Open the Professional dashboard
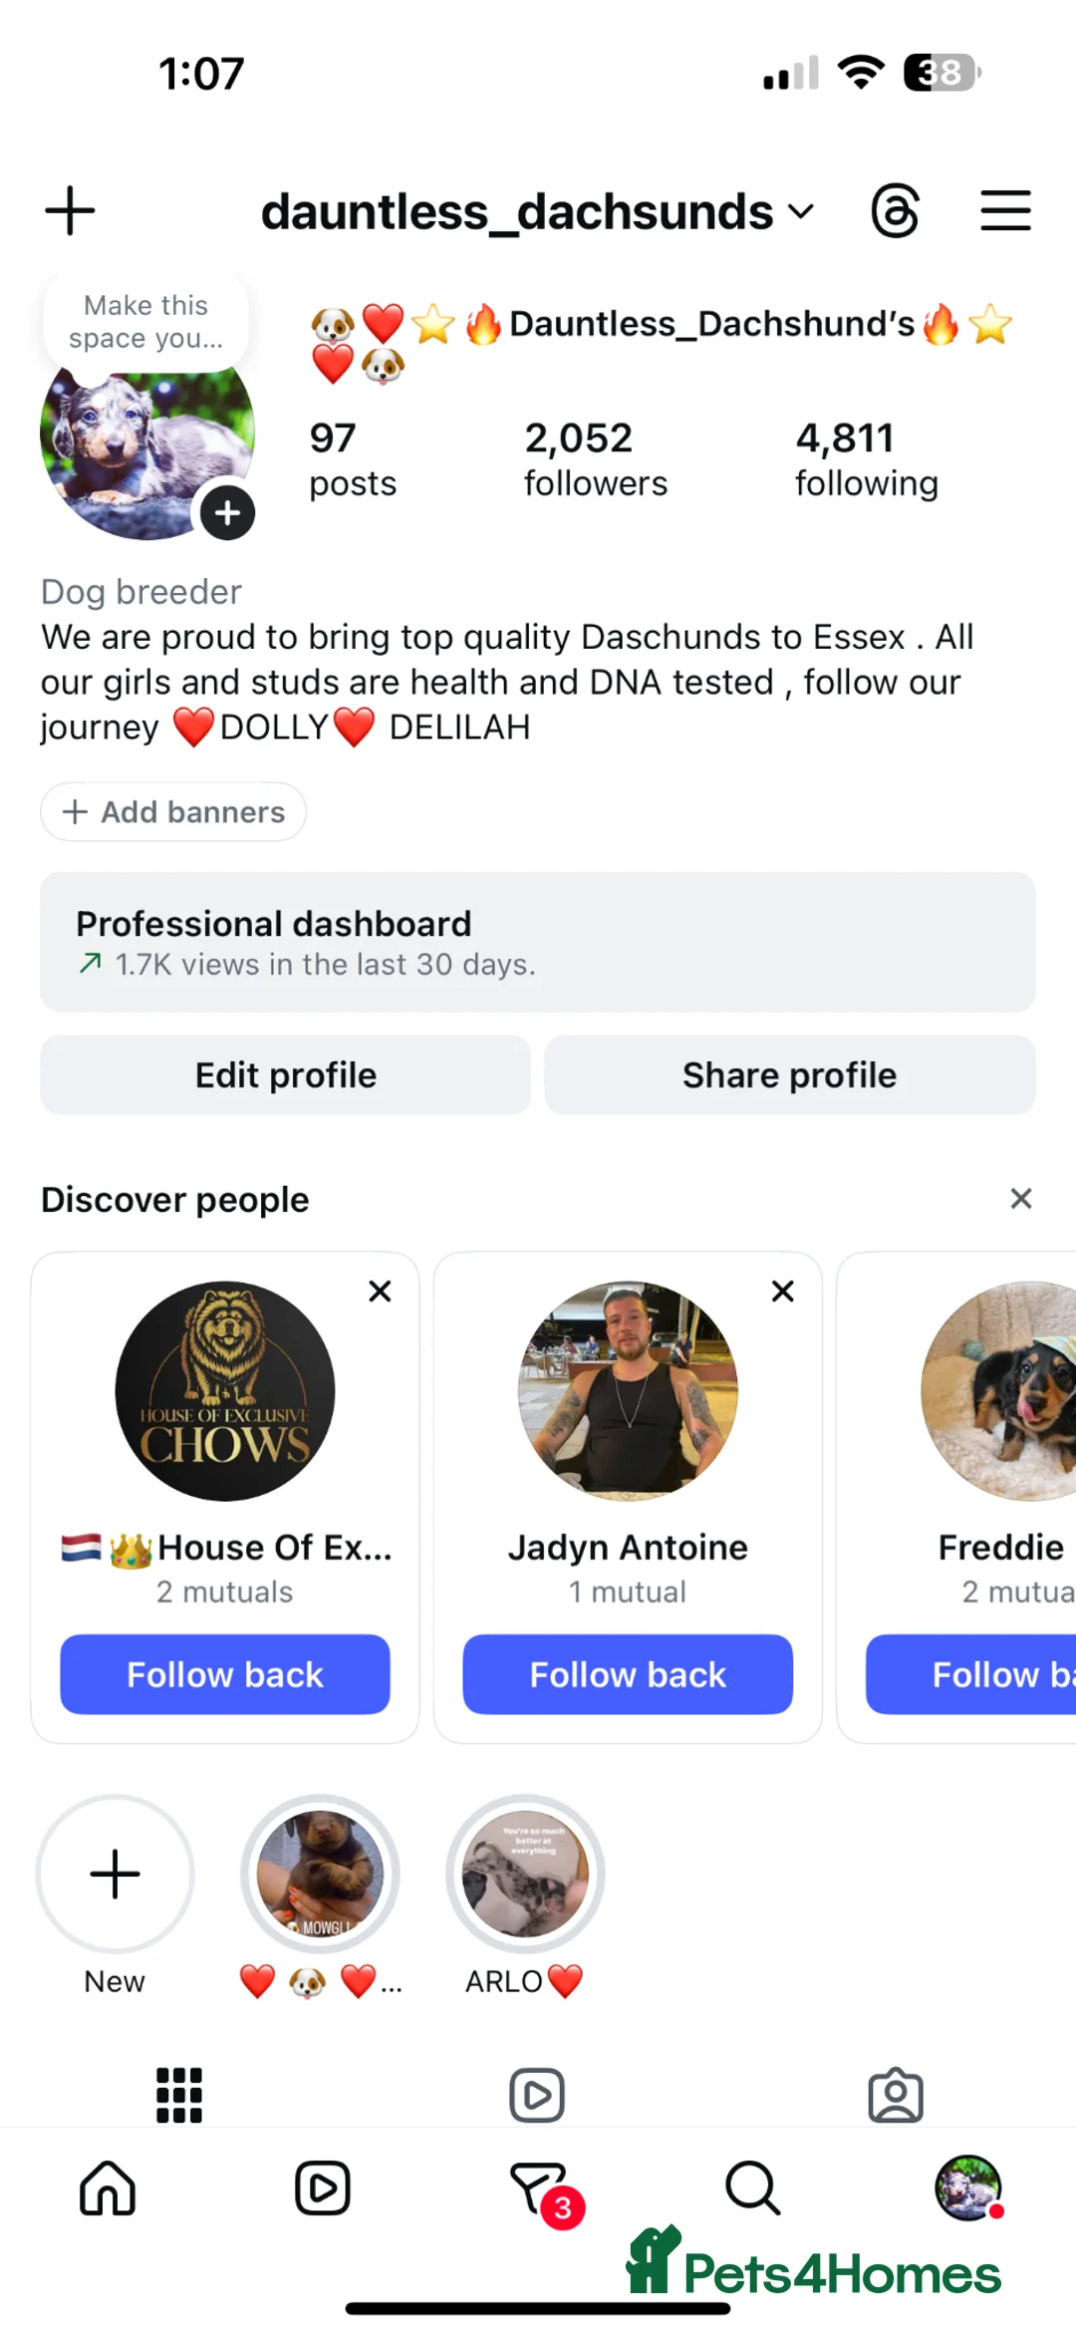 click(538, 941)
